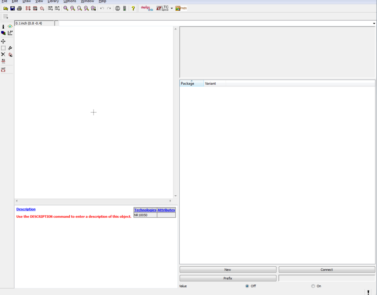Zoom out with the minus magnifier
377x295 pixels.
tap(80, 8)
